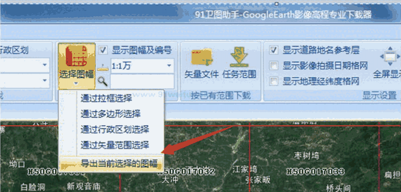The image size is (401, 192).
Task: Click place name 新观音庙 on map
Action: click(84, 186)
